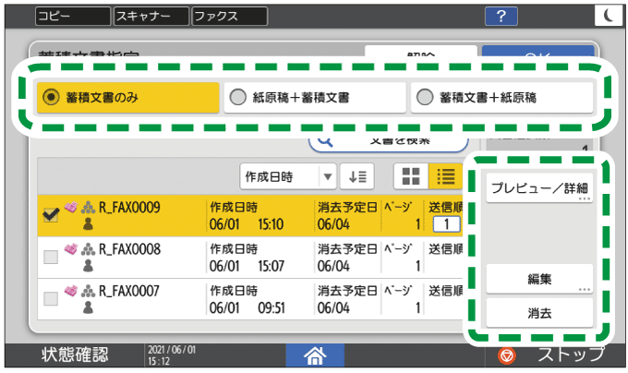Tap the ストップ label
Screen dimensions: 628x373
click(x=571, y=355)
